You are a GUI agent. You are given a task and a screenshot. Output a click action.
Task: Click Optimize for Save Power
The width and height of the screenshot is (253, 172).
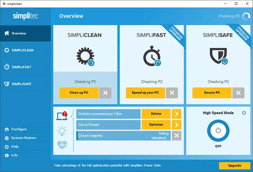pyautogui.click(x=156, y=125)
